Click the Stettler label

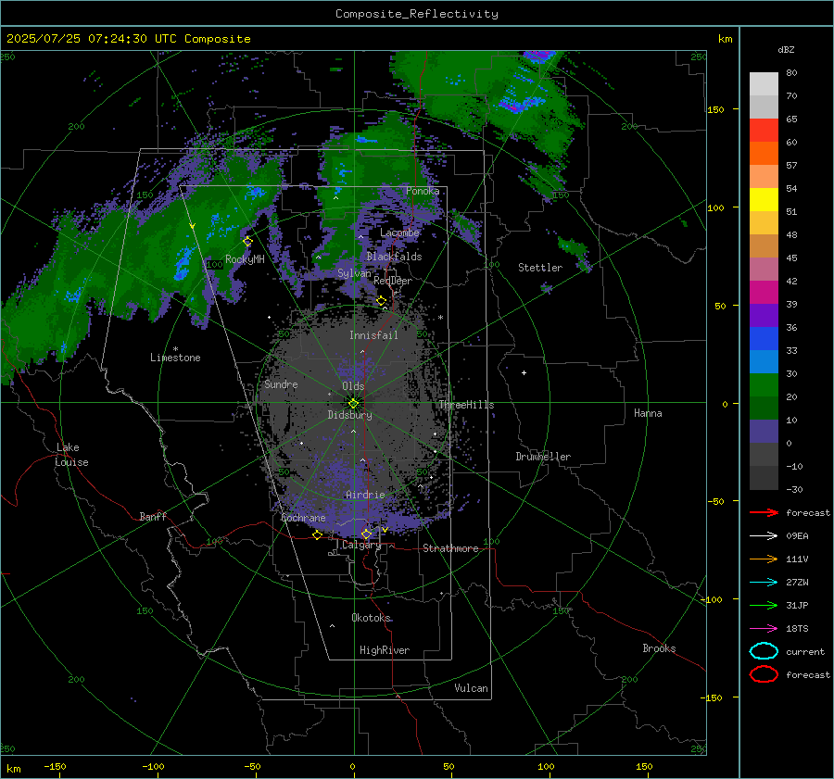coord(540,268)
